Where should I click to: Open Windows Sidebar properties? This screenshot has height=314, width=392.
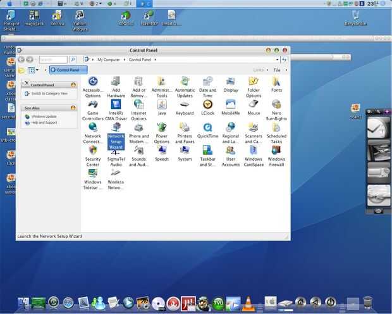click(93, 179)
